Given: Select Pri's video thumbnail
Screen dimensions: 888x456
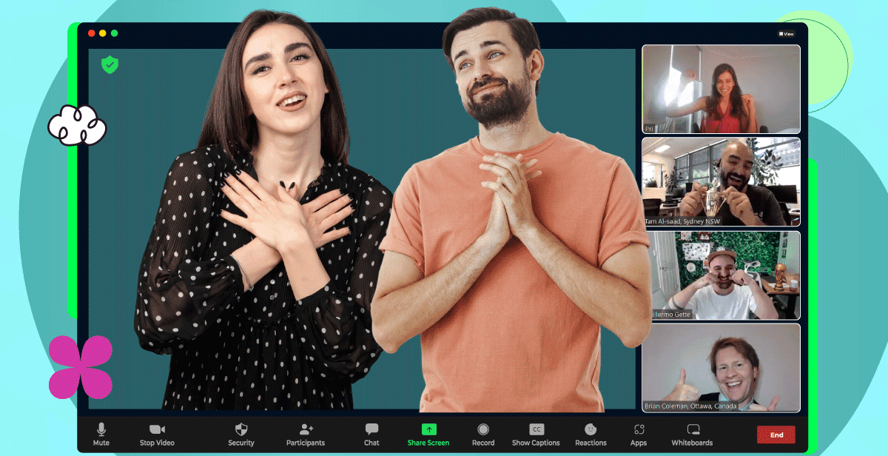Looking at the screenshot, I should tap(721, 90).
